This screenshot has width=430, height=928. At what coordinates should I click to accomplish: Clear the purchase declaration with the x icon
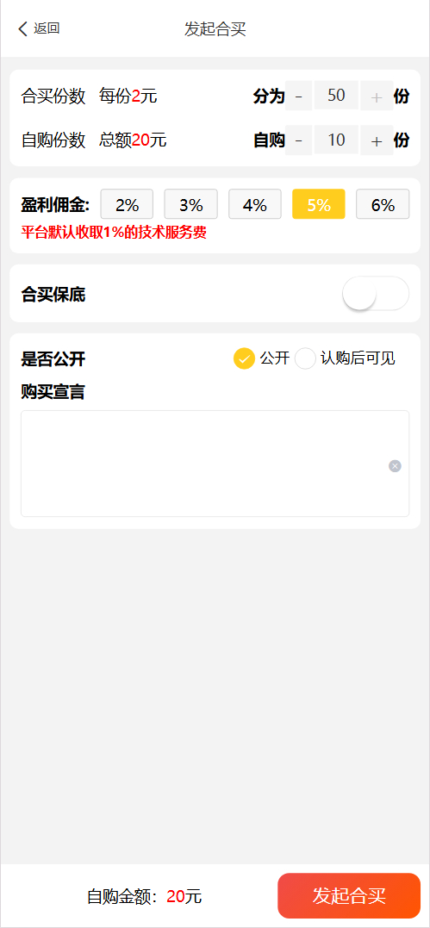[395, 466]
